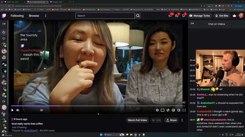This screenshot has width=245, height=137.
Task: Open the Prime loot icon with 20 badge
Action: [x=170, y=16]
